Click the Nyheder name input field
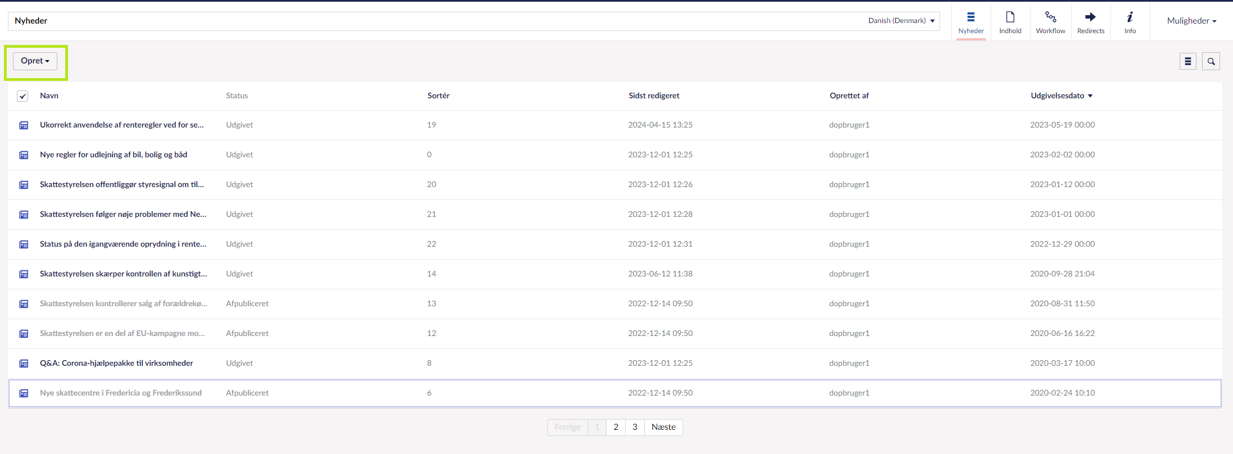This screenshot has width=1233, height=454. [x=394, y=21]
